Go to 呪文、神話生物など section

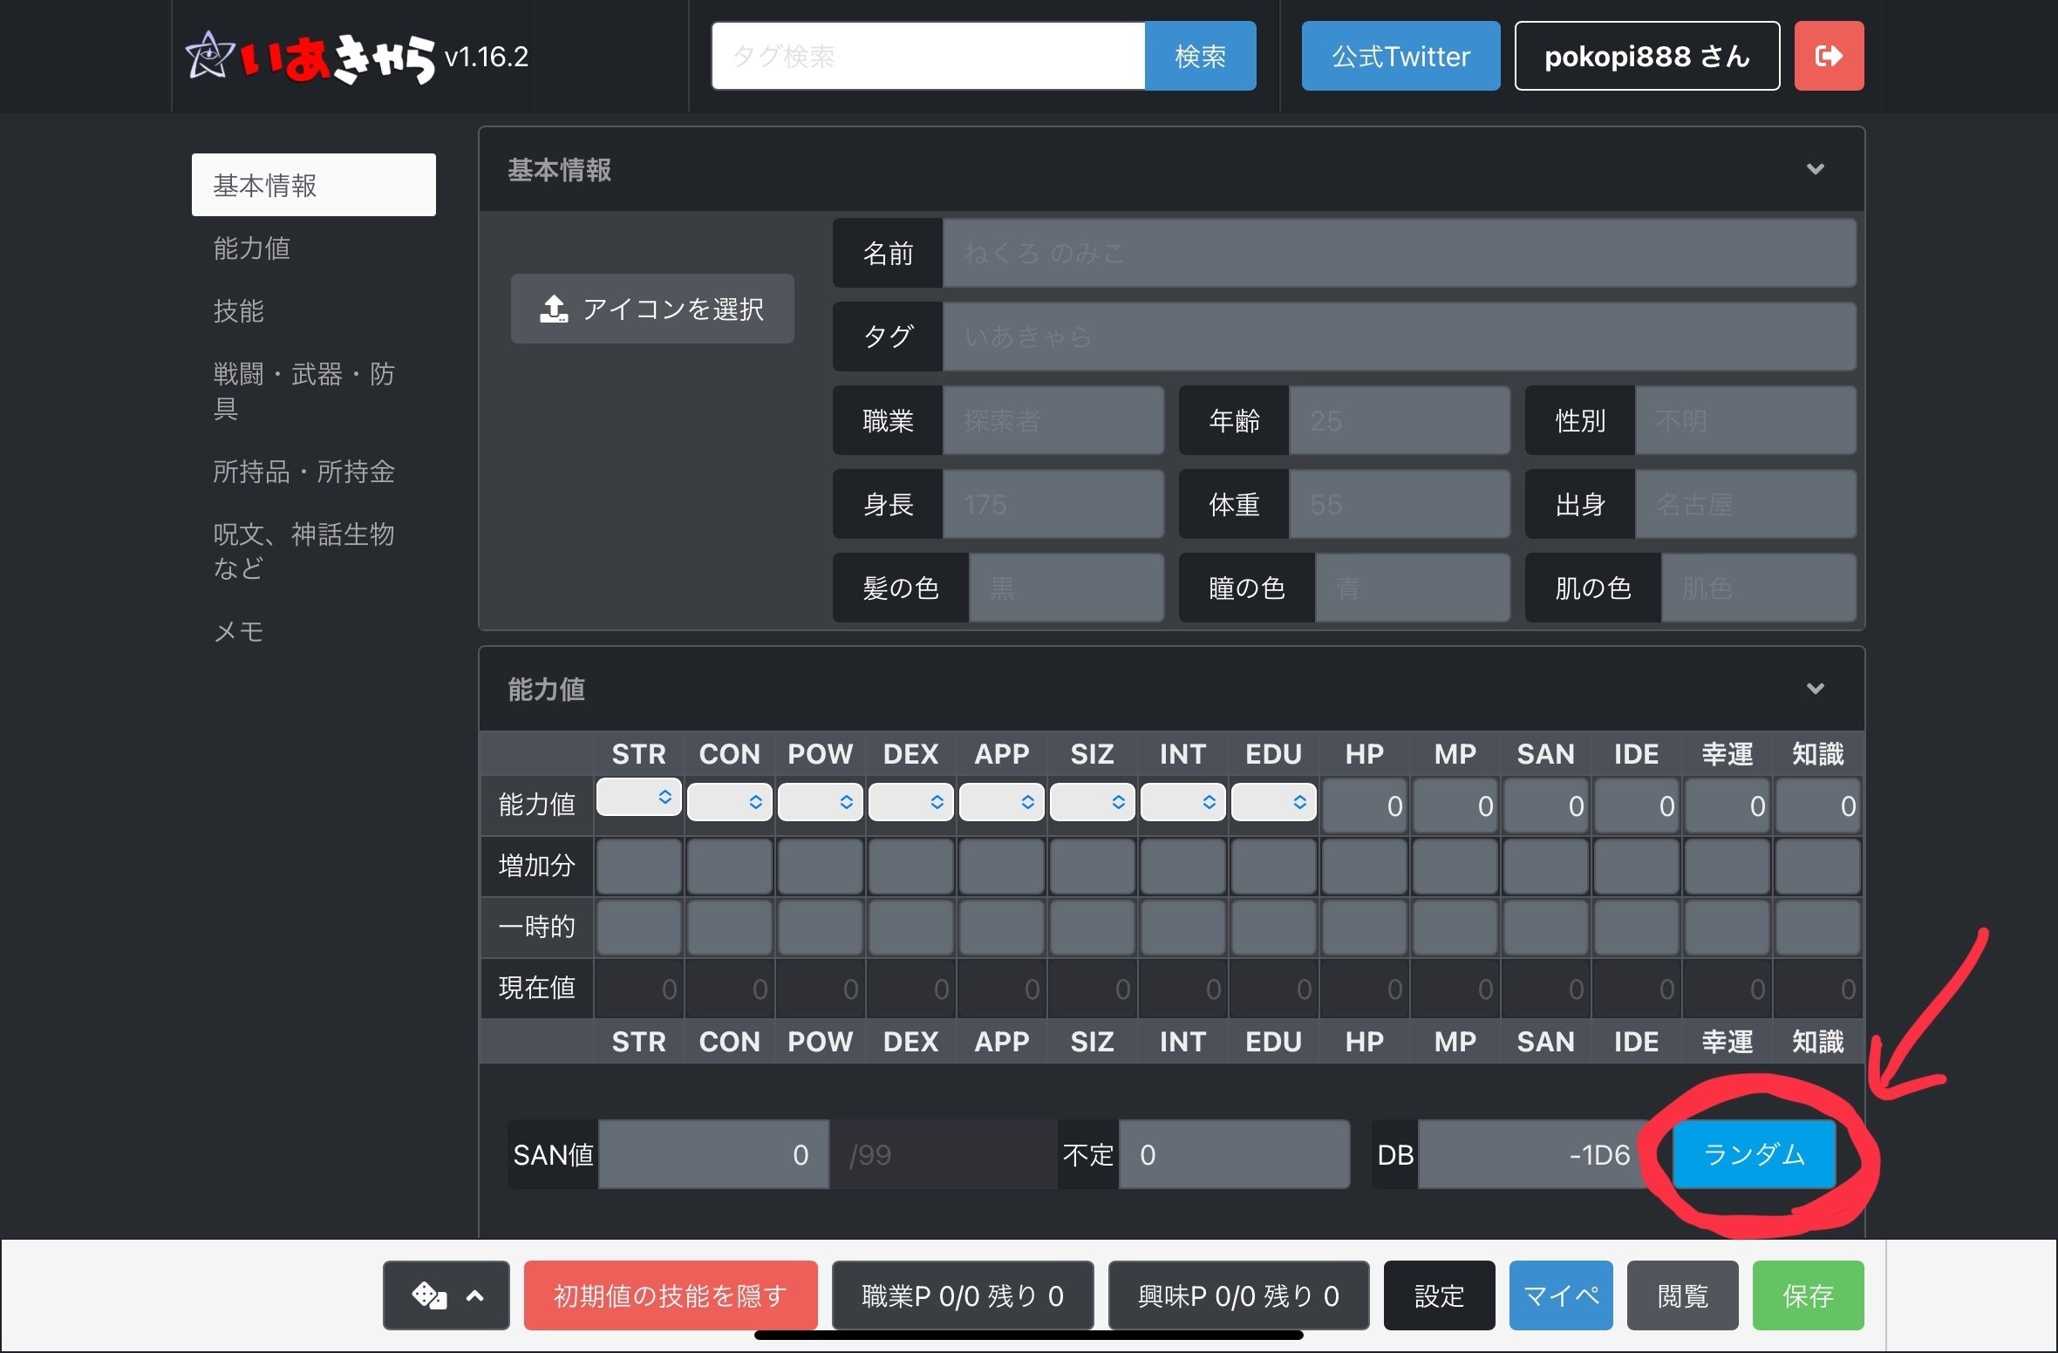coord(314,551)
